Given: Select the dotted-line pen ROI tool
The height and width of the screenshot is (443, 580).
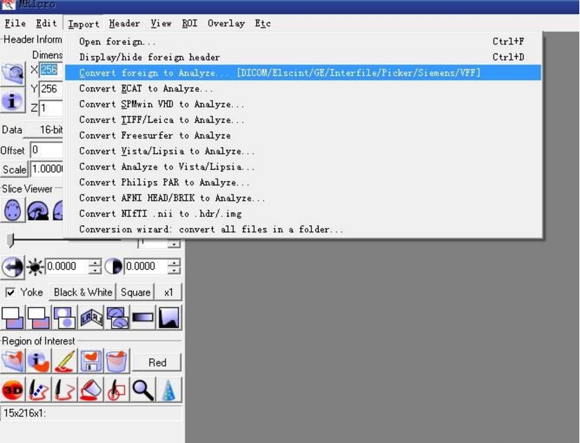Looking at the screenshot, I should click(39, 390).
